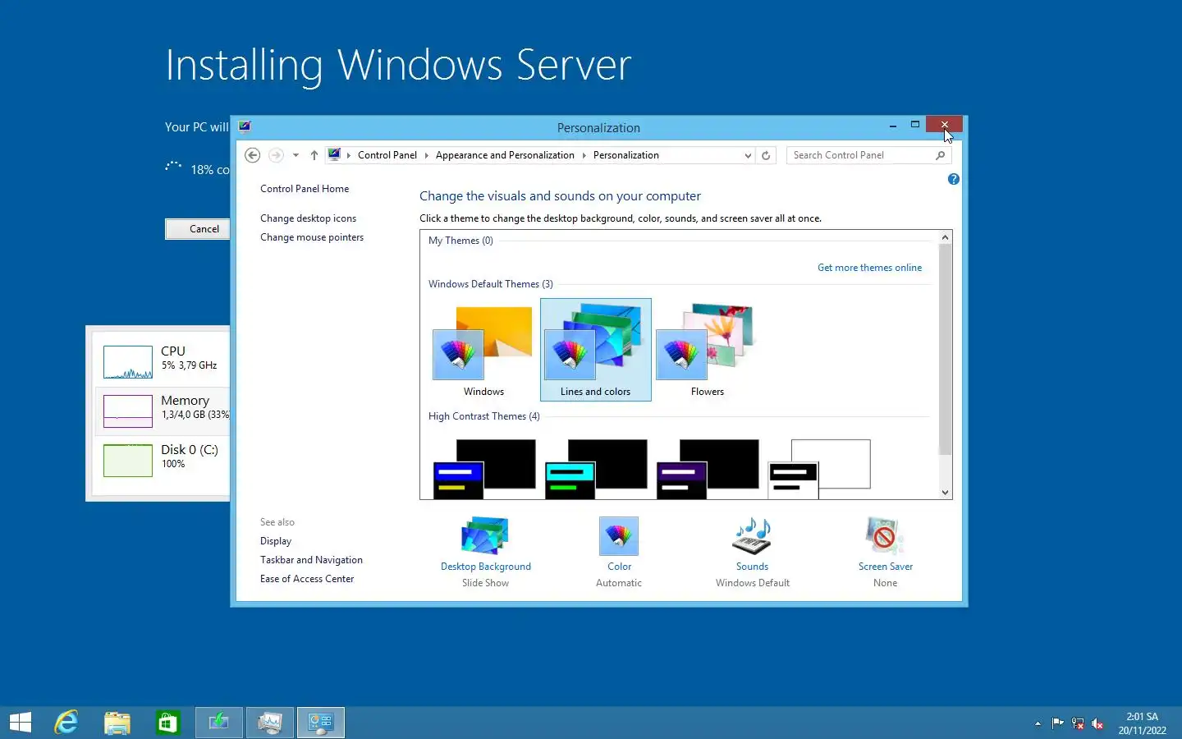This screenshot has width=1182, height=739.
Task: Open the Windows Start button
Action: (x=20, y=723)
